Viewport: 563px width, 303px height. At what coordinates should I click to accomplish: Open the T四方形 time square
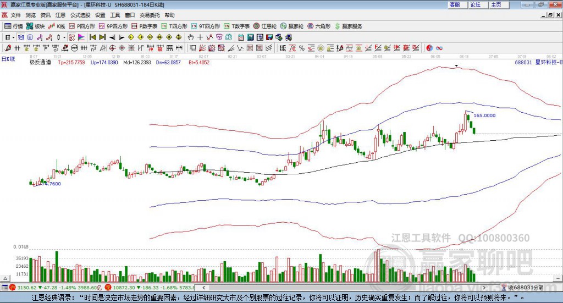[174, 26]
